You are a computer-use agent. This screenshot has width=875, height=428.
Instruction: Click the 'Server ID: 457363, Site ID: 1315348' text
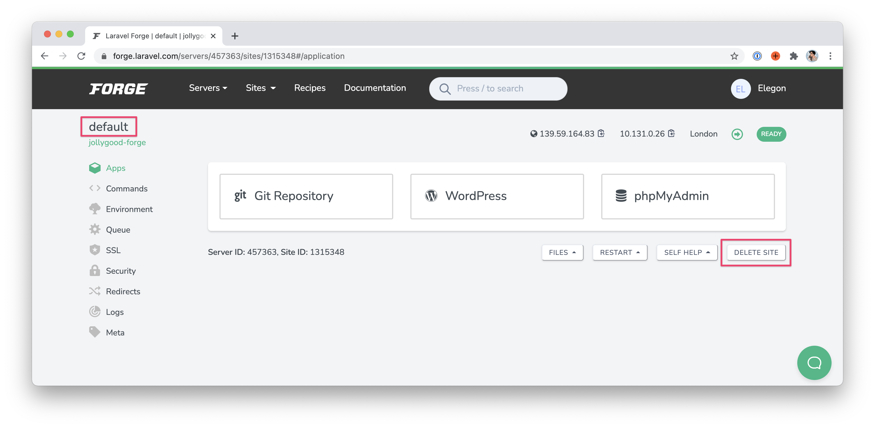point(276,252)
